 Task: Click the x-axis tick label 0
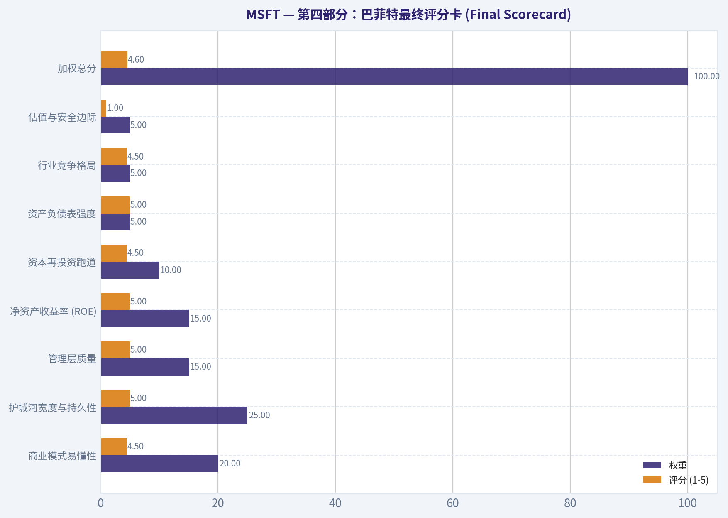[x=101, y=503]
